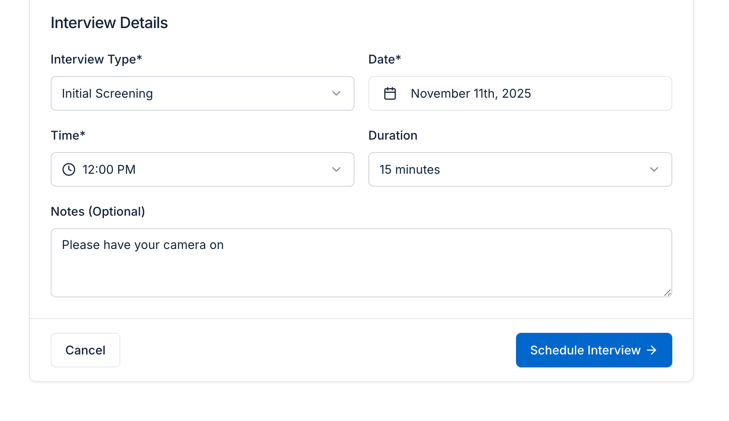Expand the Interview Type chevron arrow

pos(336,93)
